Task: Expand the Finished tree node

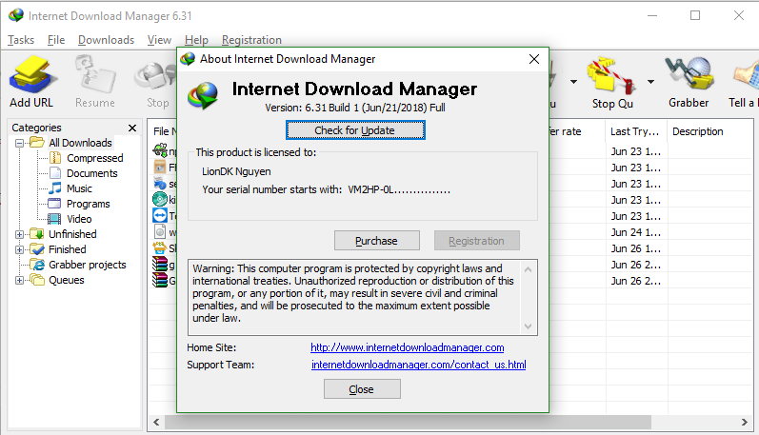Action: [x=19, y=249]
